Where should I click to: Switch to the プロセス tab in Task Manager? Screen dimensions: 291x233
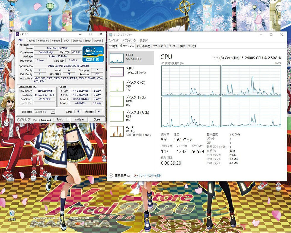(113, 46)
